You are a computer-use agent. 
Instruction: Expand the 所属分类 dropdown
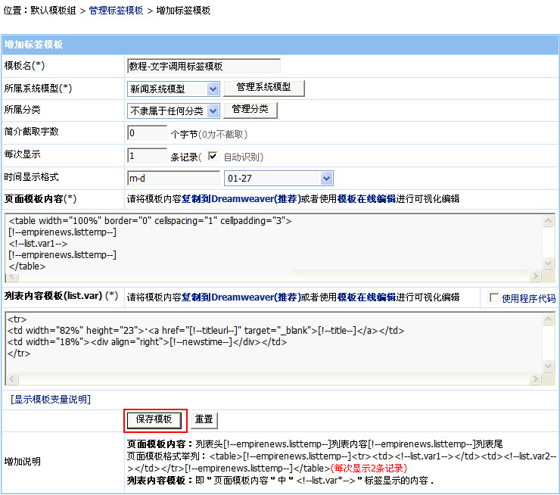[x=174, y=111]
